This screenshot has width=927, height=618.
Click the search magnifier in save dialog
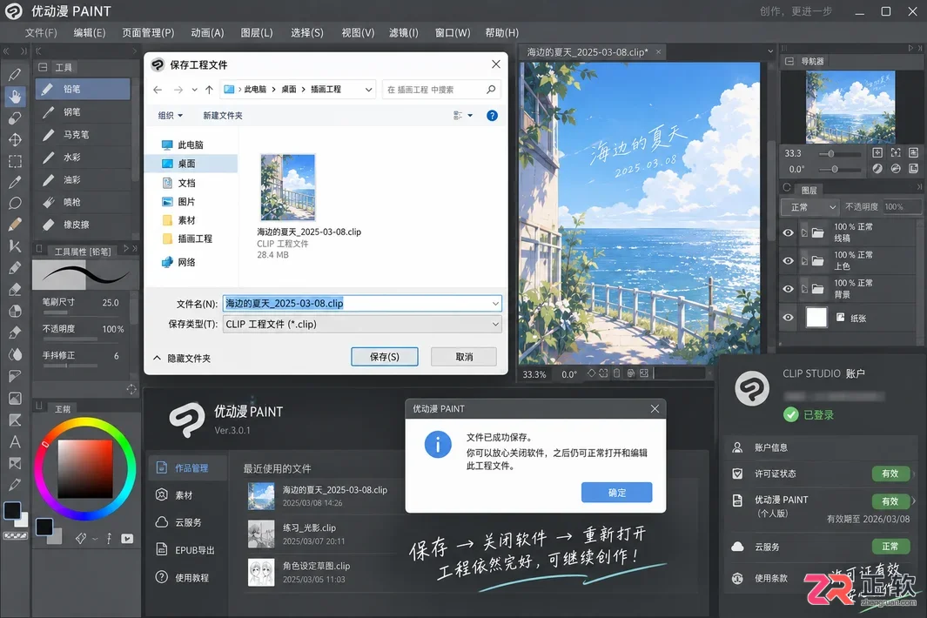click(491, 90)
